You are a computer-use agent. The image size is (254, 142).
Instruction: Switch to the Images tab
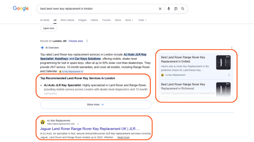pos(82,20)
